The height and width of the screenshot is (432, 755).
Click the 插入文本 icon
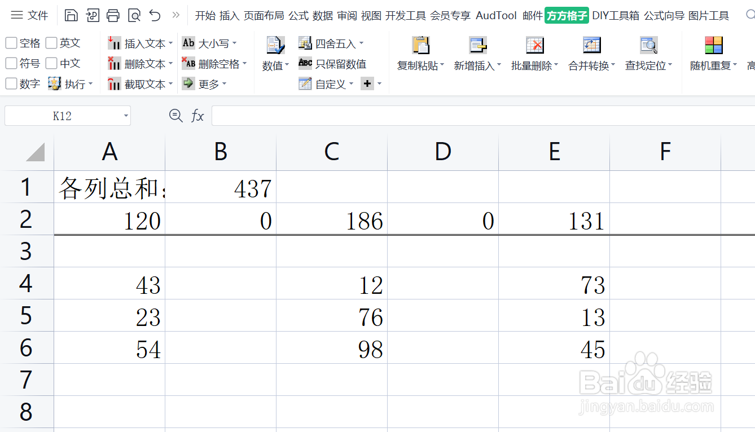pyautogui.click(x=115, y=43)
